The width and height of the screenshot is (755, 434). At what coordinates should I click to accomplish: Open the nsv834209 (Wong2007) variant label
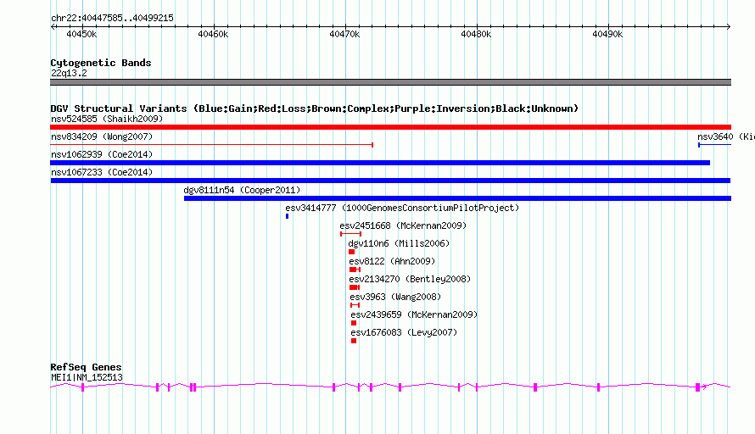tap(102, 136)
